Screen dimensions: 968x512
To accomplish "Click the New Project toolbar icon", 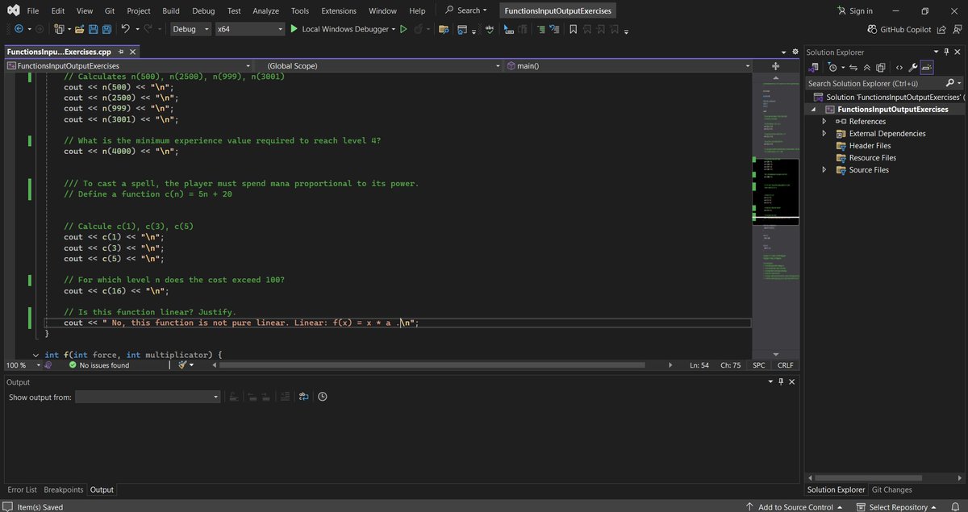I will click(59, 29).
